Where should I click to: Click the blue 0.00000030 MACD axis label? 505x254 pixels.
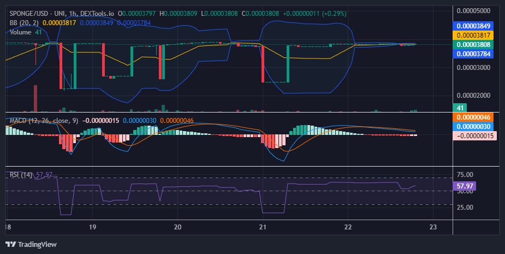tap(473, 127)
